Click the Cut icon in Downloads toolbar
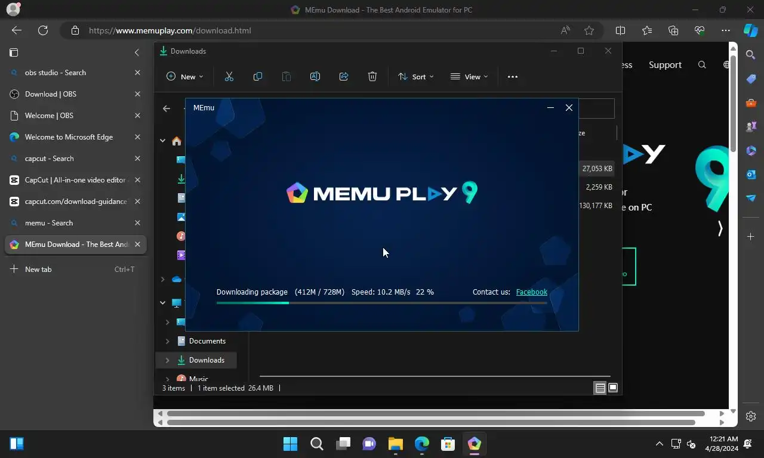 229,76
